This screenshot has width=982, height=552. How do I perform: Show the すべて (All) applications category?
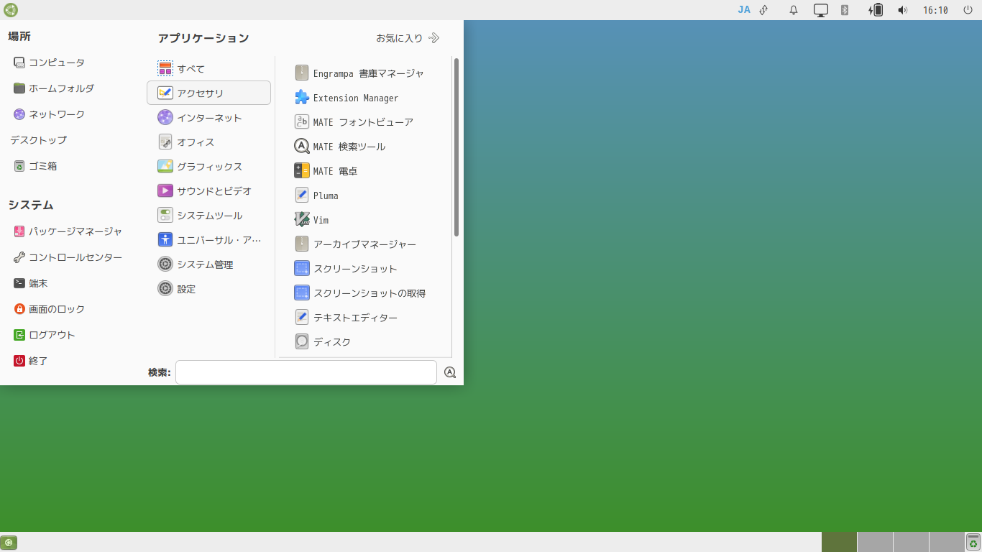(208, 69)
